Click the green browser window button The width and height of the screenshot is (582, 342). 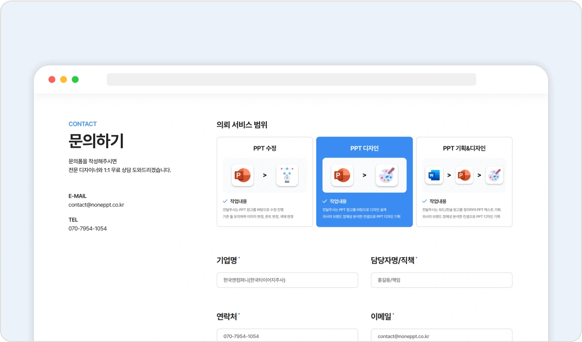tap(75, 79)
